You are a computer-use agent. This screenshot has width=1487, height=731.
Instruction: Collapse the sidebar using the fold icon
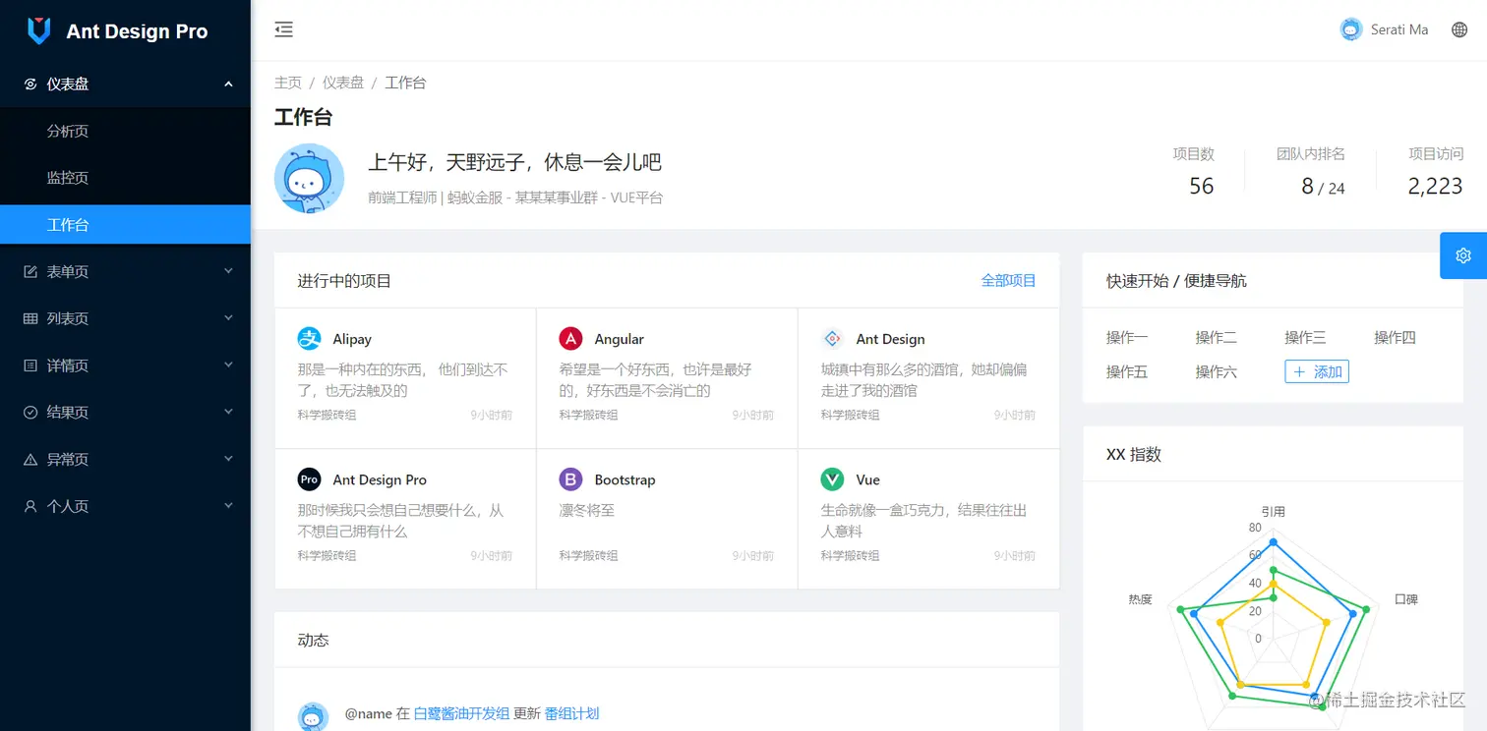point(283,29)
